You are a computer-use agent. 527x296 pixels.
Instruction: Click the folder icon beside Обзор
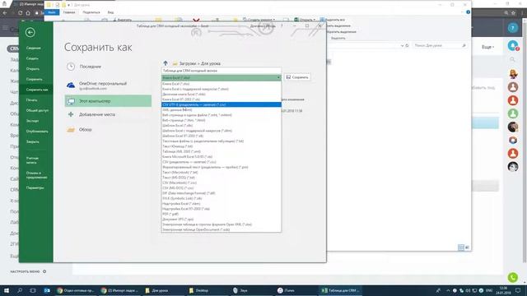point(71,130)
